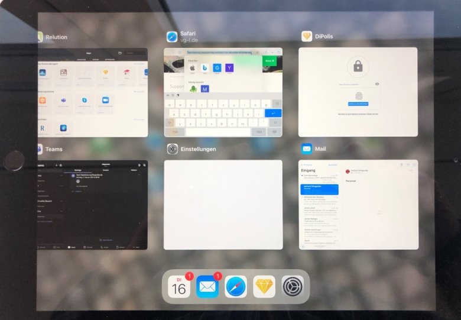Select the blank Einstellungen app preview
Viewport: 461px width, 320px height.
click(x=223, y=204)
